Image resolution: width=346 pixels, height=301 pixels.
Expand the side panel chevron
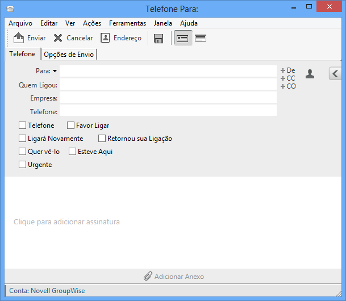pos(335,73)
